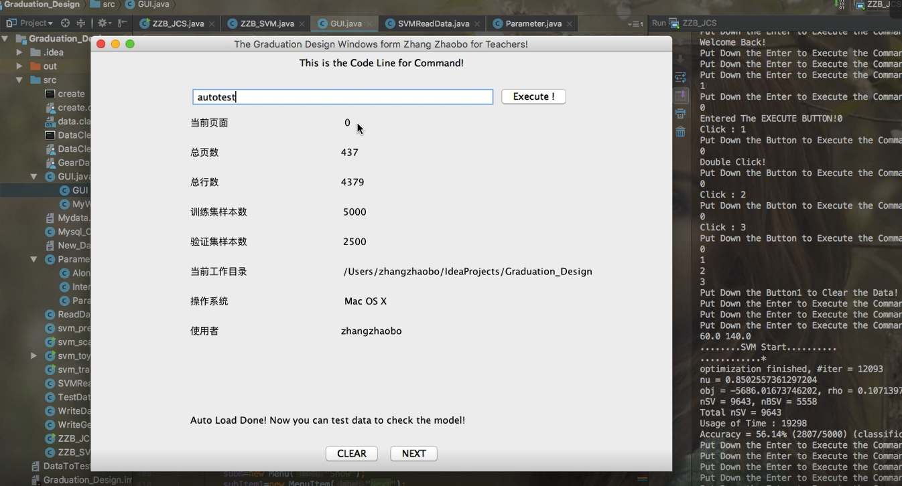
Task: Select the svm_pre class in tree
Action: click(x=68, y=328)
